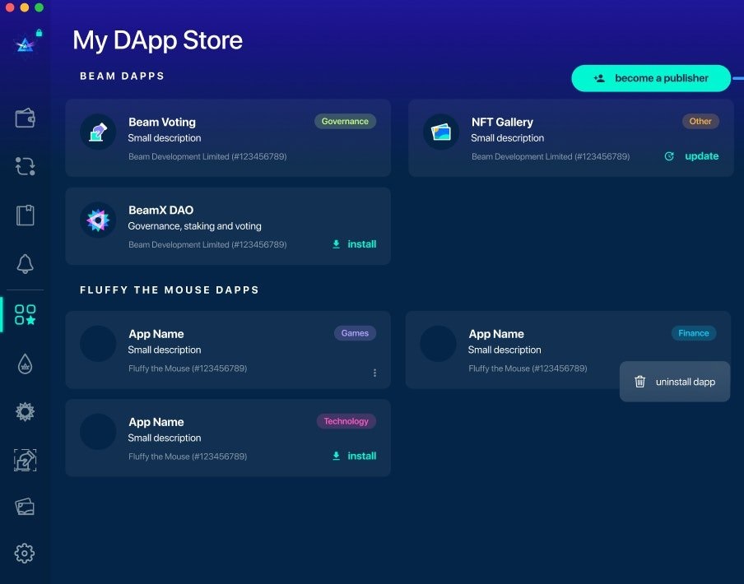Image resolution: width=744 pixels, height=584 pixels.
Task: Select the DApp Store sidebar icon
Action: [25, 314]
